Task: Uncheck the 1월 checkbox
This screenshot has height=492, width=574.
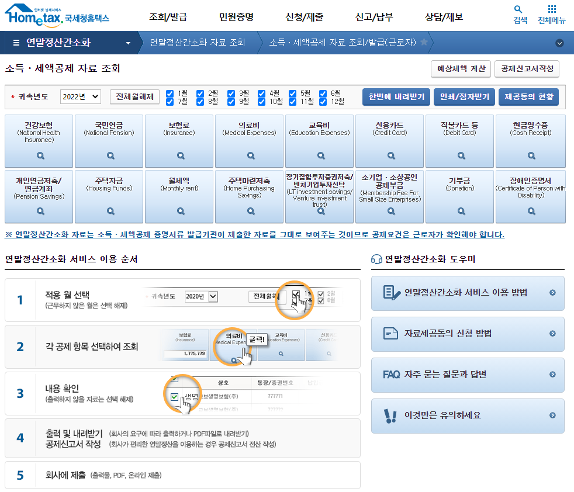Action: click(x=170, y=93)
